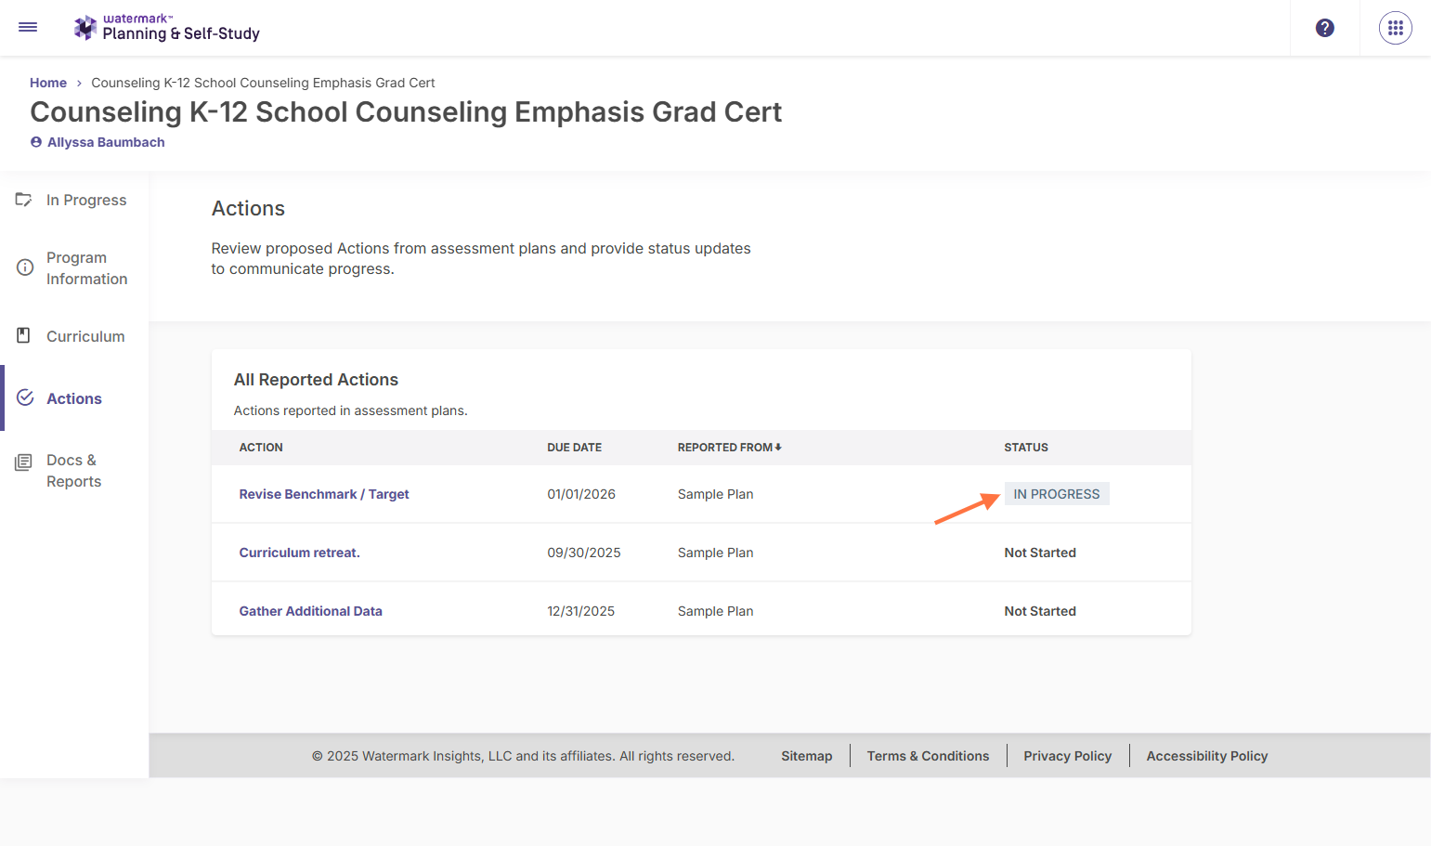Click the Watermark Planning & Self-Study logo
The height and width of the screenshot is (846, 1431).
tap(167, 28)
